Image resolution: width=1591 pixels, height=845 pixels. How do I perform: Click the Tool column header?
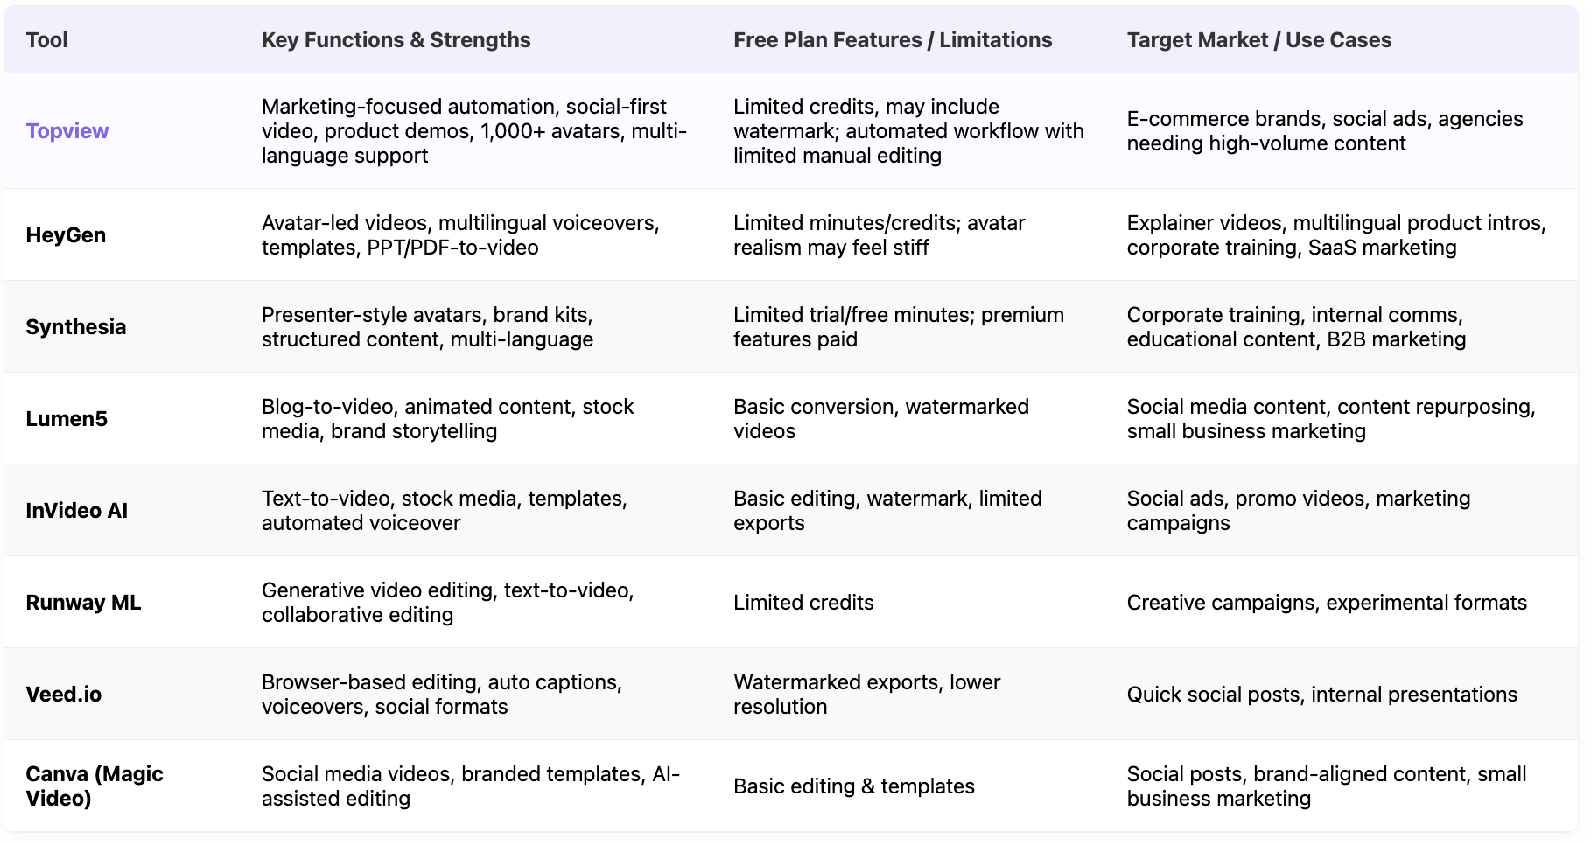[x=47, y=40]
